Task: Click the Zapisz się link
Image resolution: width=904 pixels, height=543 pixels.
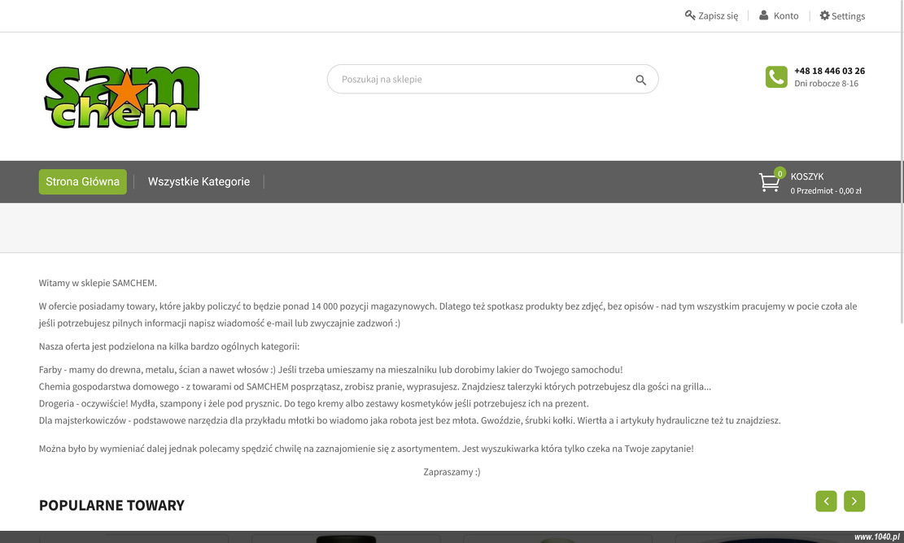Action: 718,16
